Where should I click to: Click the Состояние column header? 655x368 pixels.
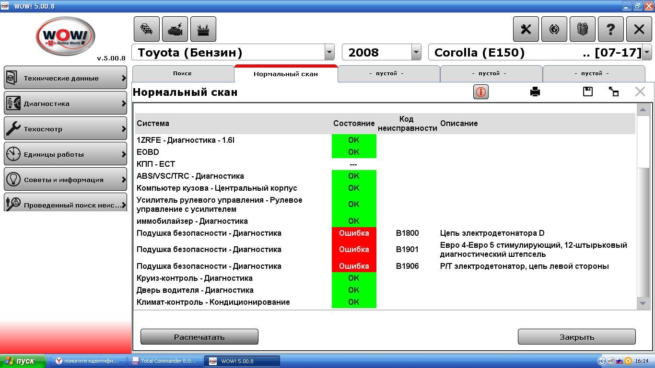354,123
